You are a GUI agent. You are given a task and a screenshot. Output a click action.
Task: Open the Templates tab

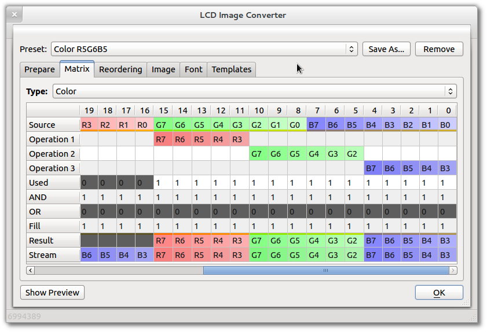pyautogui.click(x=231, y=69)
